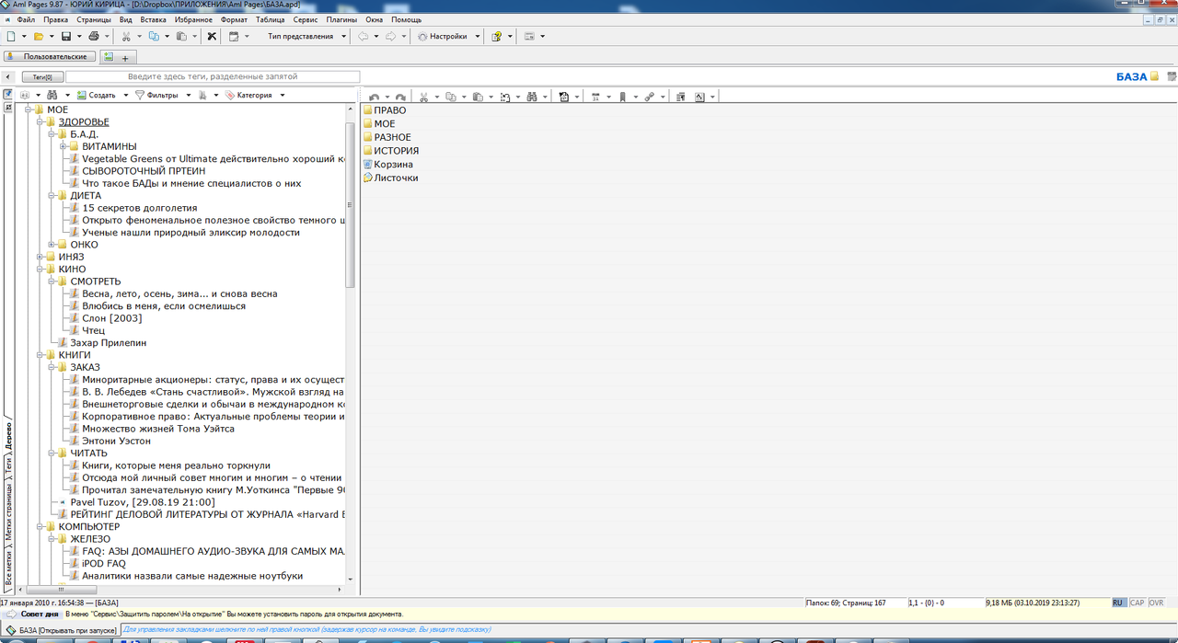Open the Правка menu

55,19
